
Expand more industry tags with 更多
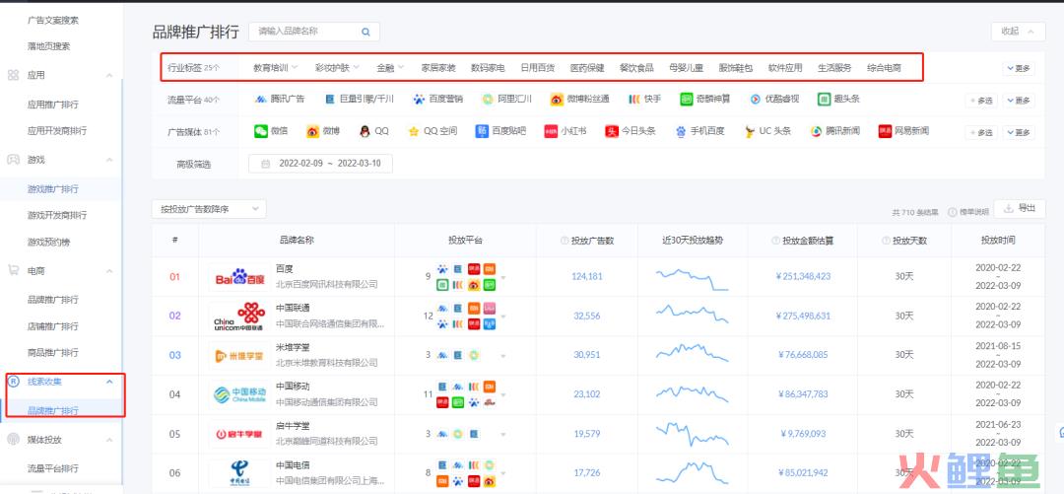(1019, 68)
